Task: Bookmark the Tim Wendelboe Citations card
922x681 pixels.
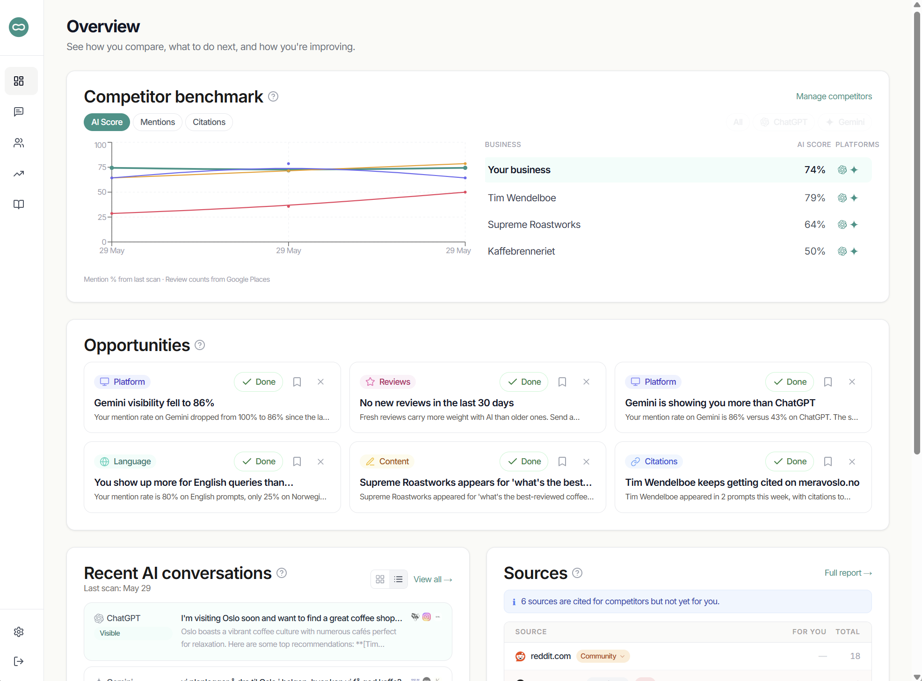Action: (x=828, y=461)
